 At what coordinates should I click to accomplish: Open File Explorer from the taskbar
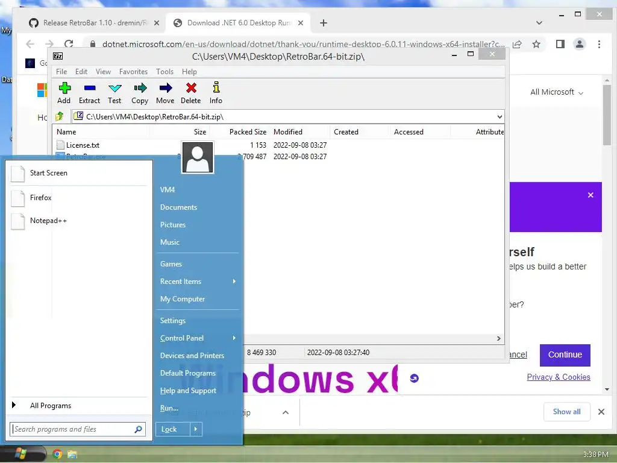72,455
